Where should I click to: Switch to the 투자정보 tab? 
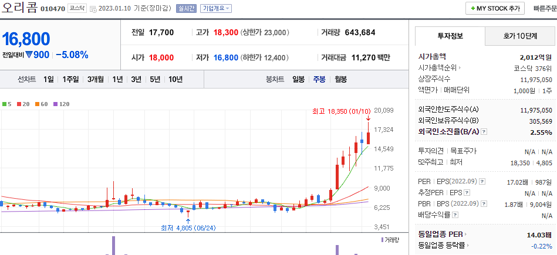point(450,36)
